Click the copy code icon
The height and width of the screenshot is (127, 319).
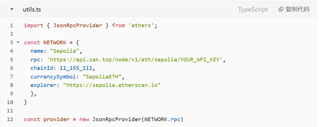click(281, 9)
